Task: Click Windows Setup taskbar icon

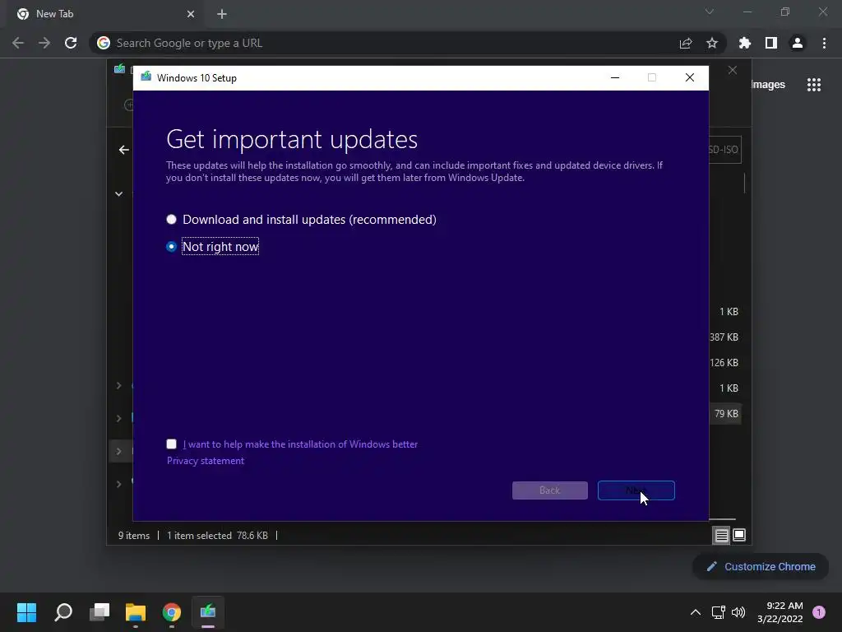Action: [x=208, y=612]
